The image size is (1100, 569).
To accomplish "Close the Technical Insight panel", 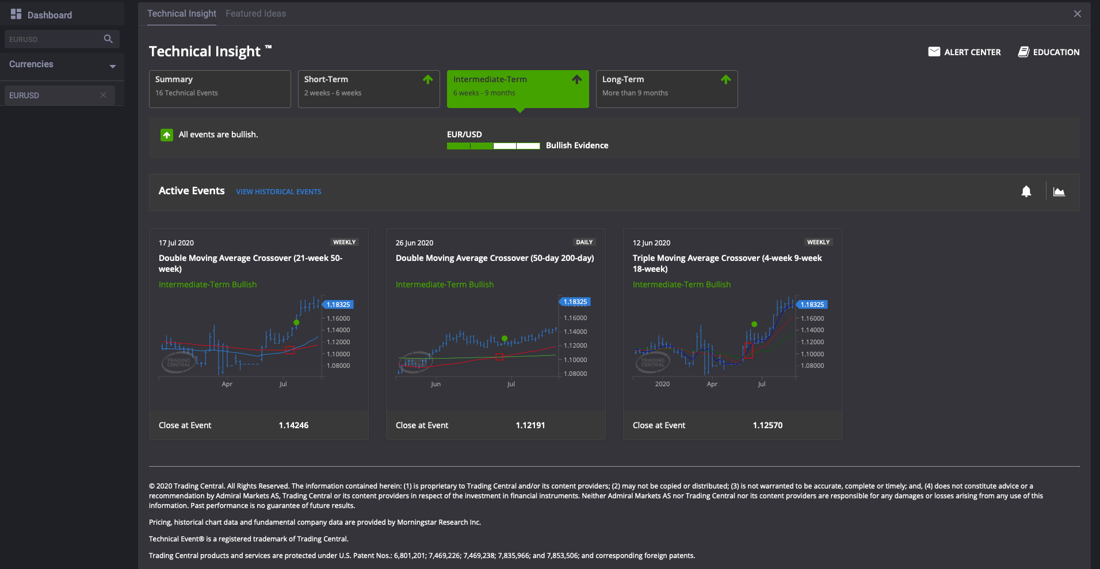I will (x=1078, y=14).
